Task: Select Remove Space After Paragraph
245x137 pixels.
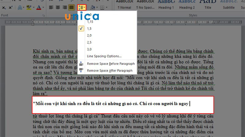Action: click(x=107, y=71)
